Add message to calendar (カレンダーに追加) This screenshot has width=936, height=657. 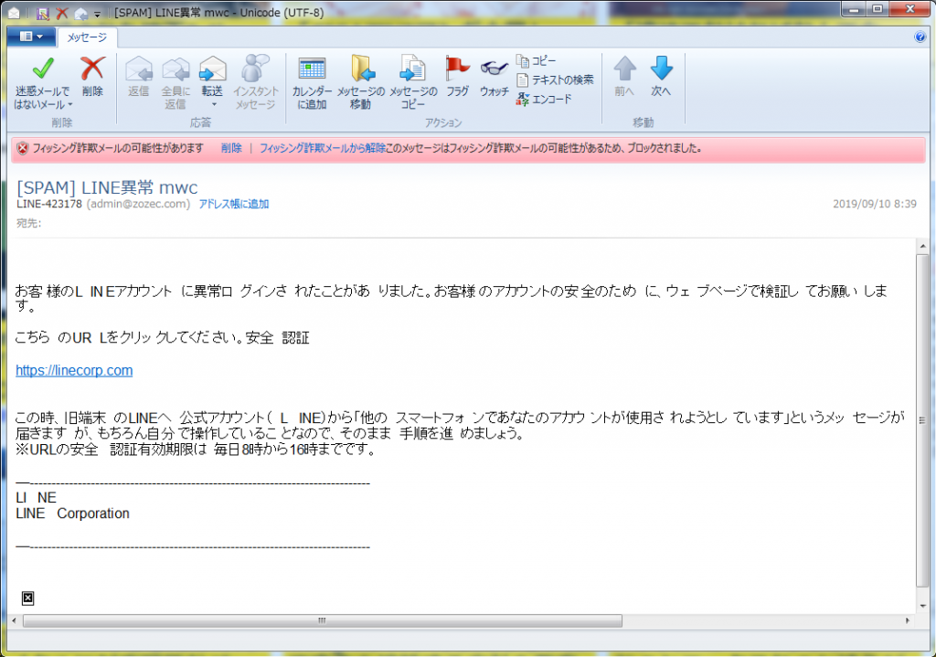pyautogui.click(x=312, y=81)
